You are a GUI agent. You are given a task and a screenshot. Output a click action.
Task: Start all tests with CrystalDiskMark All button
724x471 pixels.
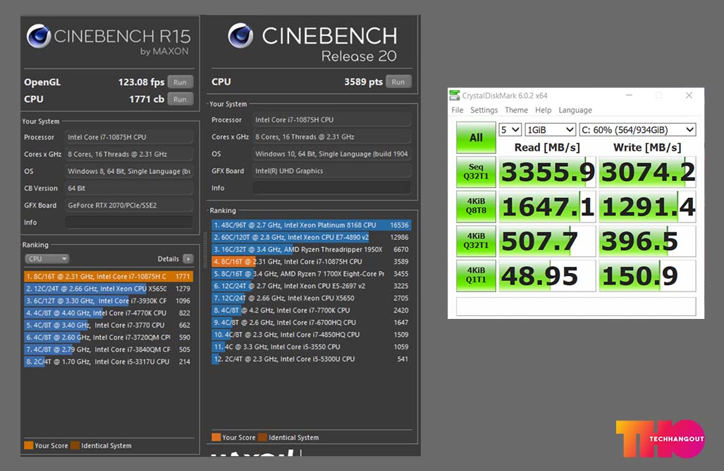click(476, 137)
